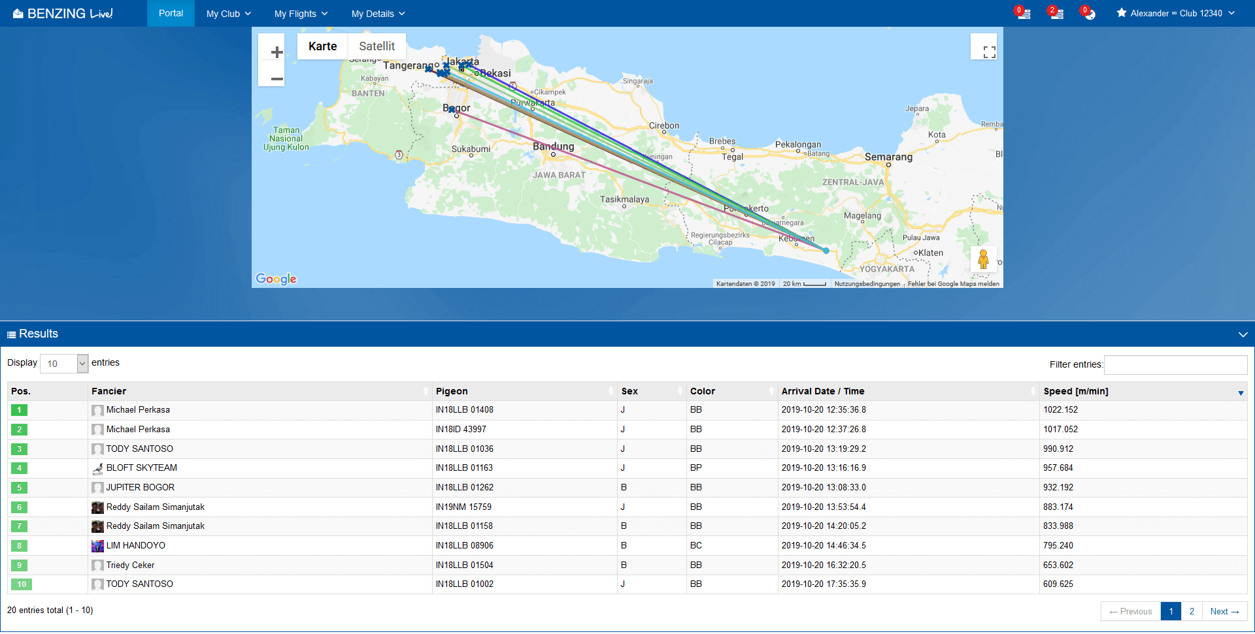The height and width of the screenshot is (634, 1255).
Task: Click the green position 1 badge
Action: tap(19, 410)
